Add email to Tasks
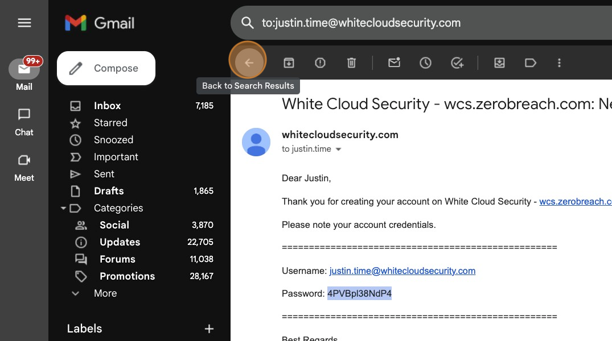 (457, 63)
